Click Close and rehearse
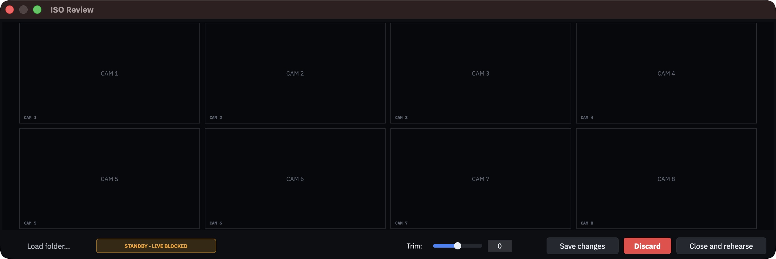Image resolution: width=776 pixels, height=259 pixels. point(721,246)
